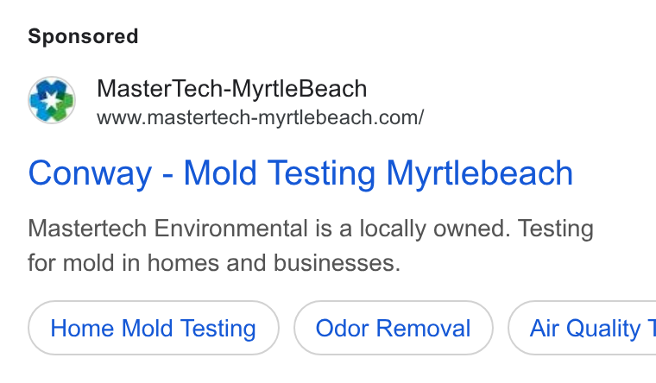Viewport: 656px width, 383px height.
Task: Select the Odor Removal chip
Action: [394, 329]
